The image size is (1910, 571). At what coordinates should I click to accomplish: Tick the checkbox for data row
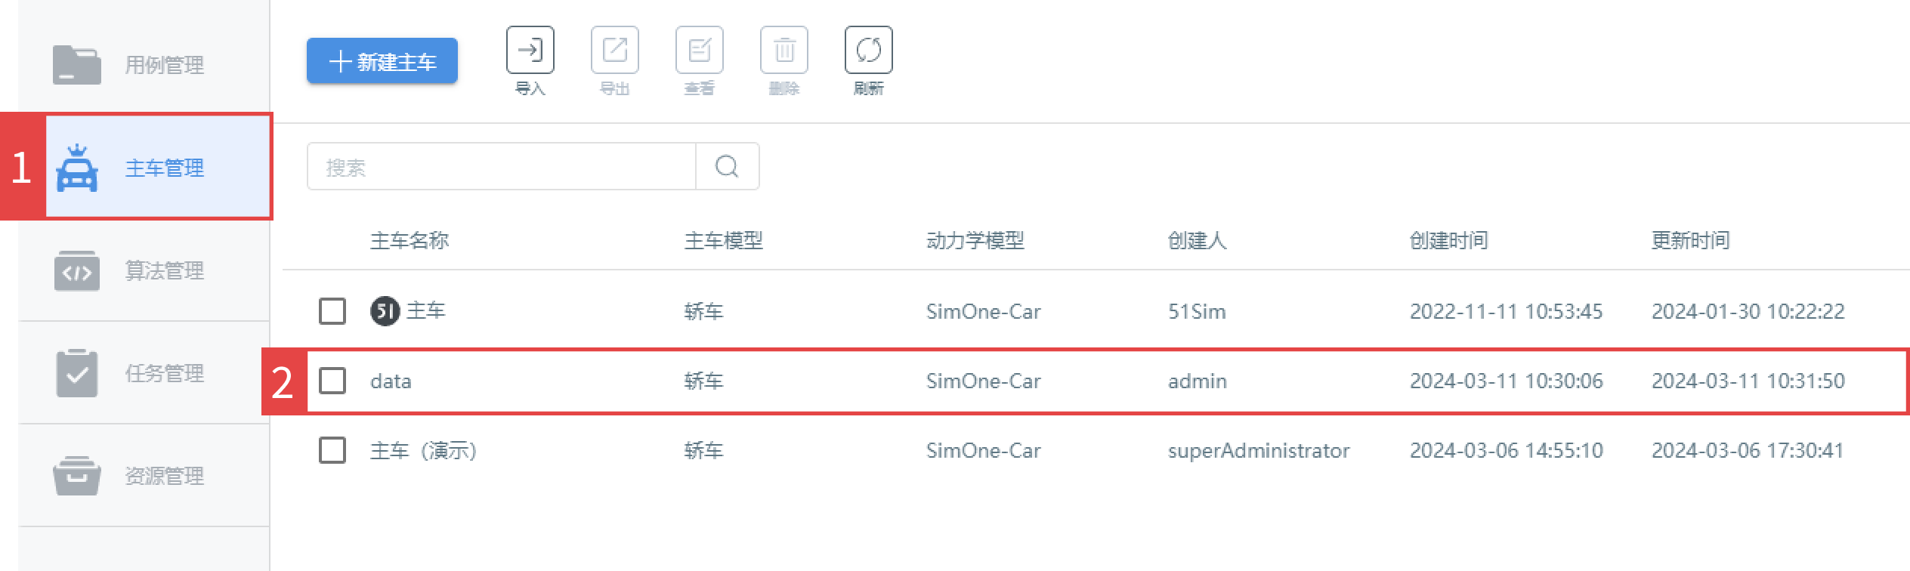(x=332, y=381)
